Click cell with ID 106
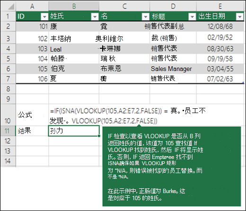 click(32, 79)
